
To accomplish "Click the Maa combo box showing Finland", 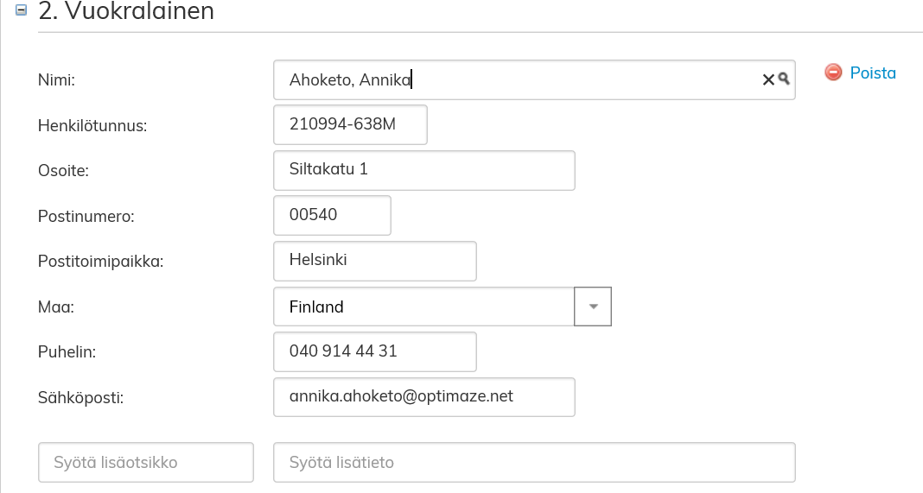I will tap(423, 307).
